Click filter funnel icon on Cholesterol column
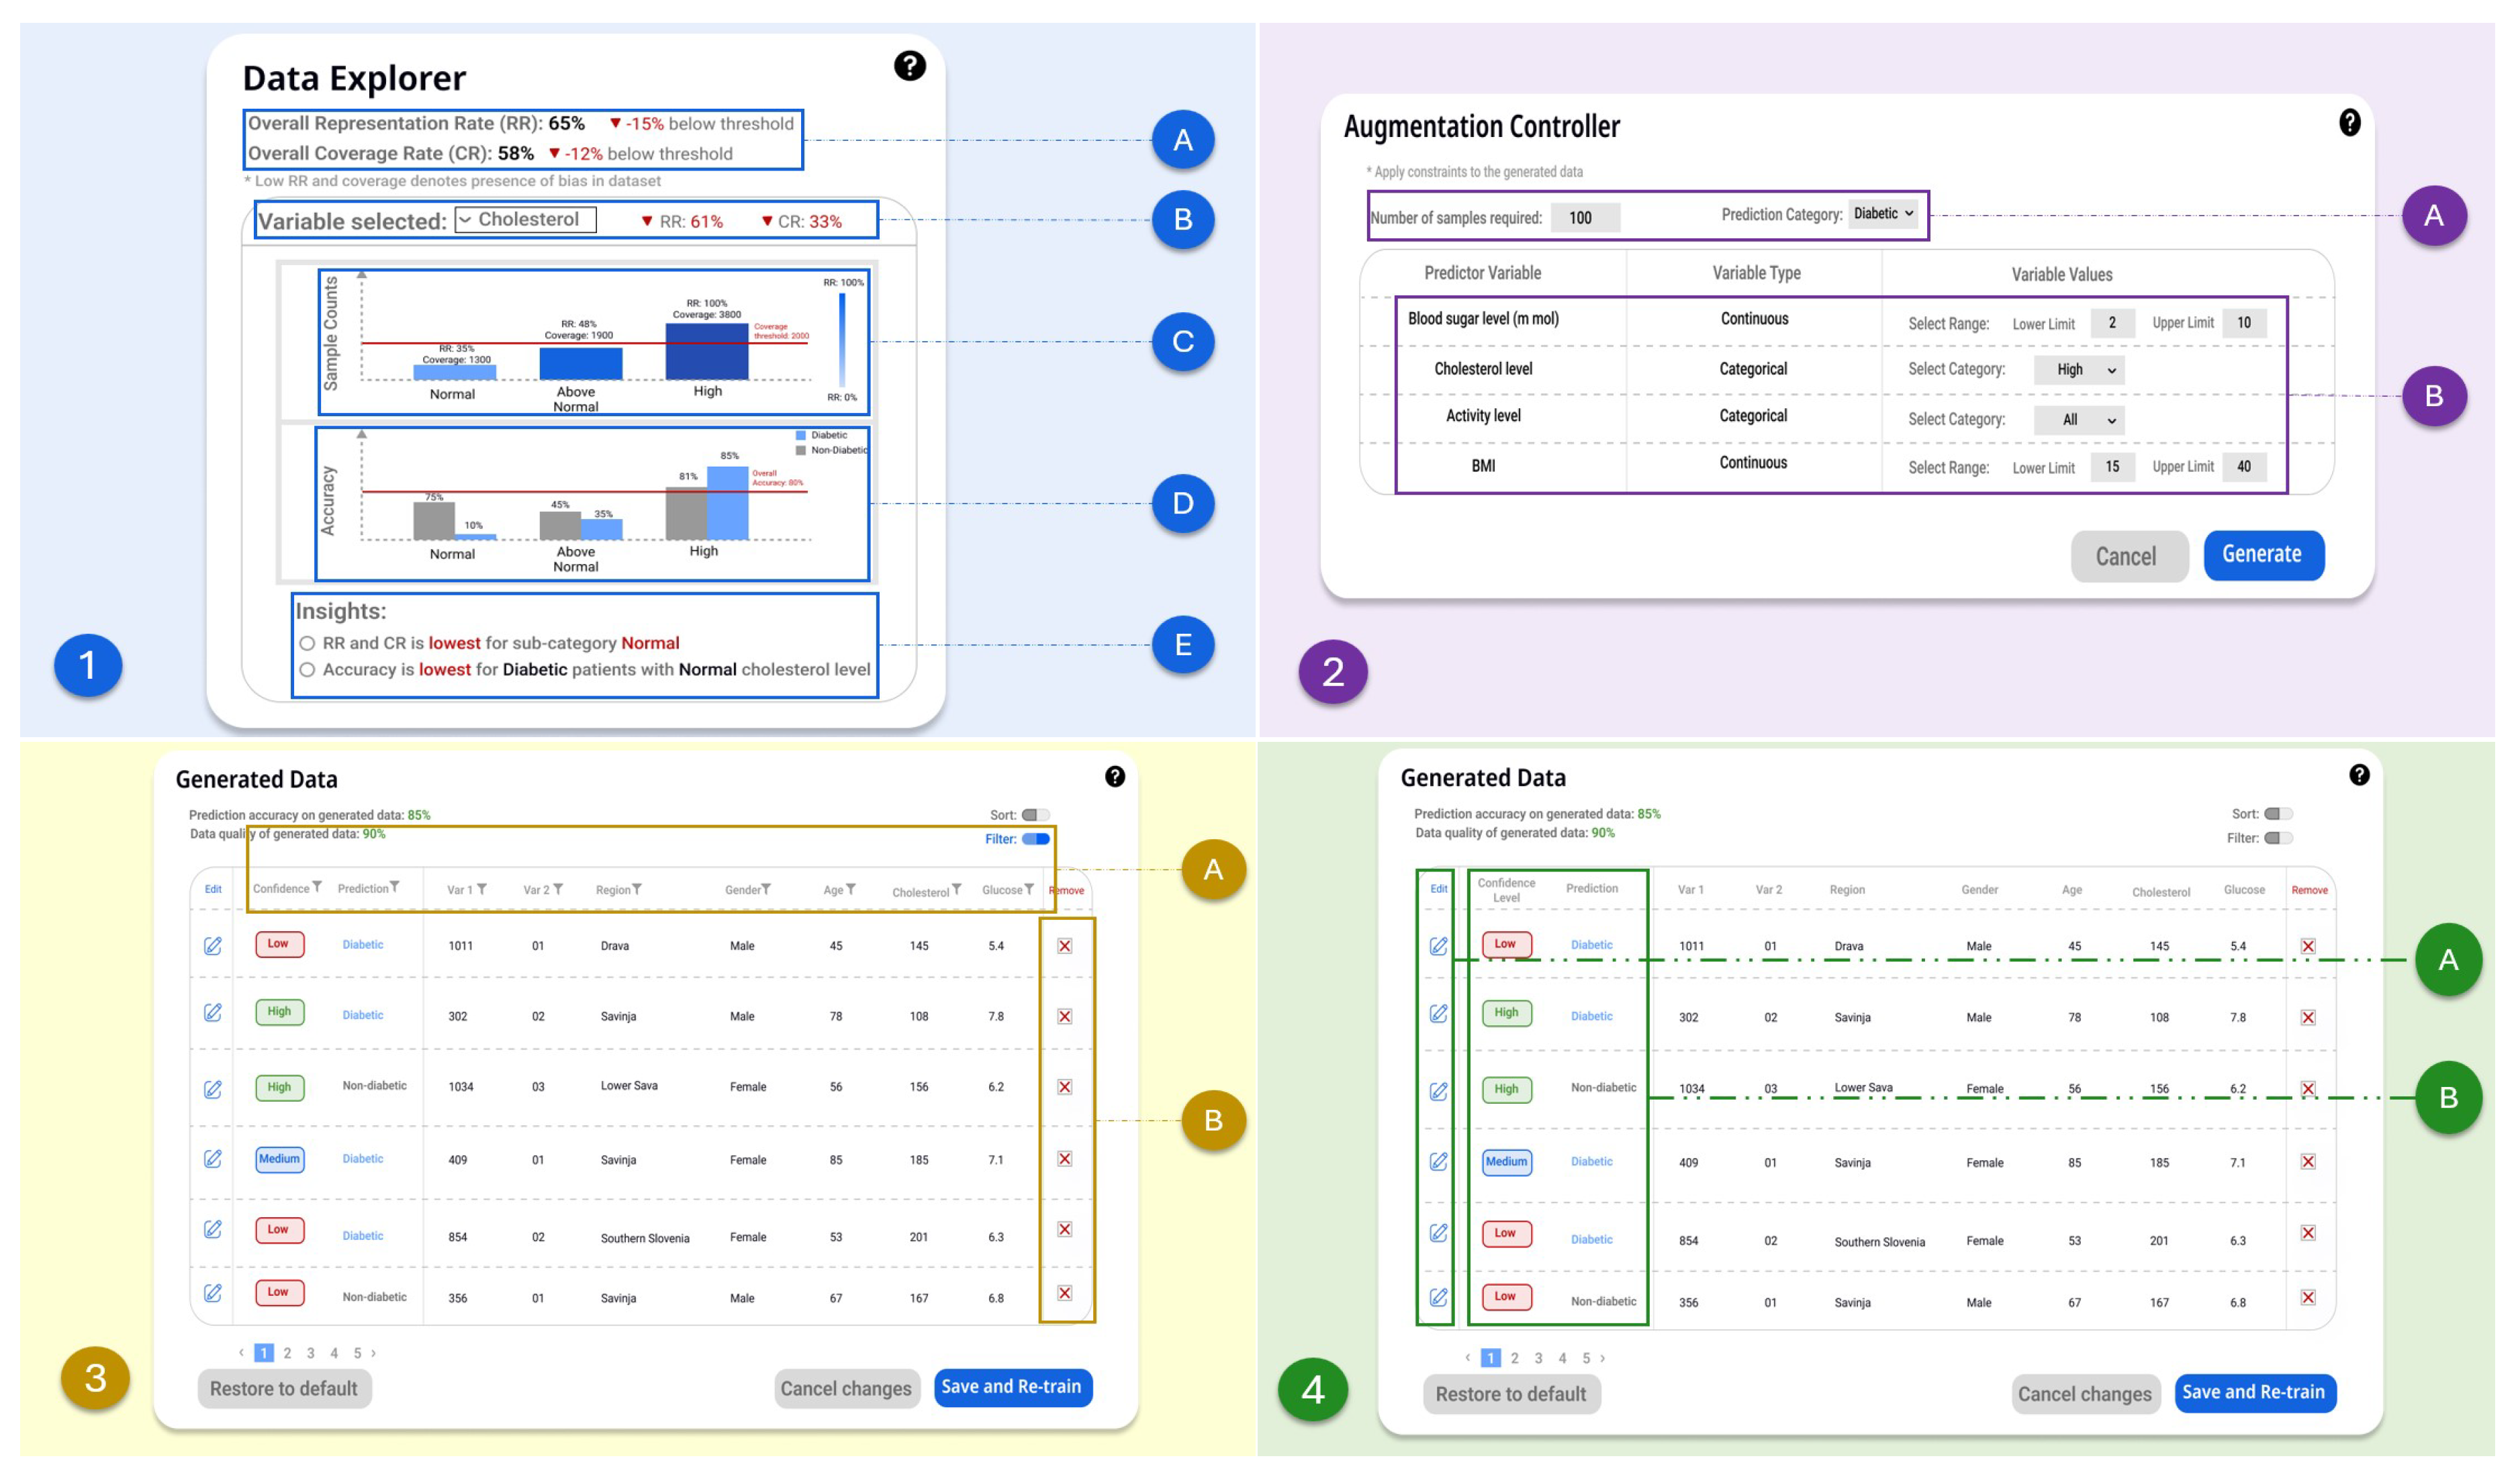2520x1477 pixels. point(957,889)
